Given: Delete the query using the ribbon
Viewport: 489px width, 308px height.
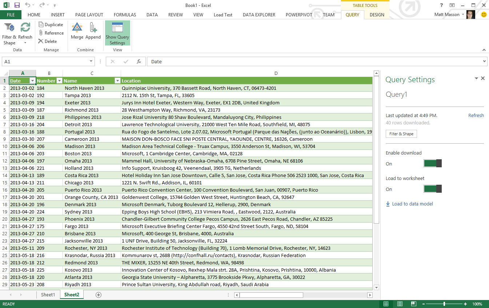Looking at the screenshot, I should click(x=48, y=41).
